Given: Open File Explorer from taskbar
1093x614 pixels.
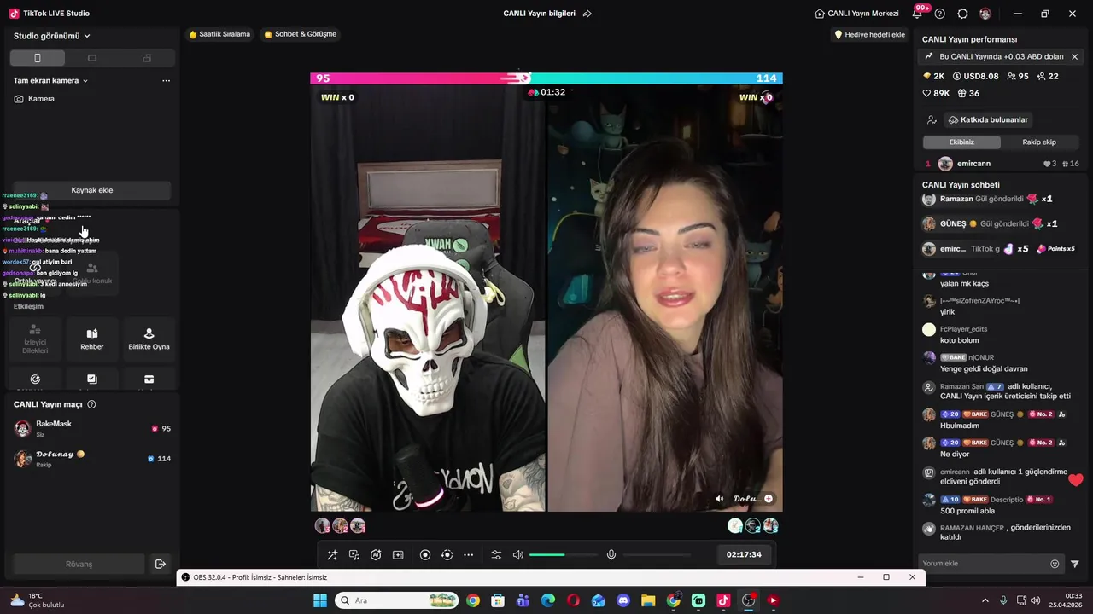Looking at the screenshot, I should click(x=648, y=600).
